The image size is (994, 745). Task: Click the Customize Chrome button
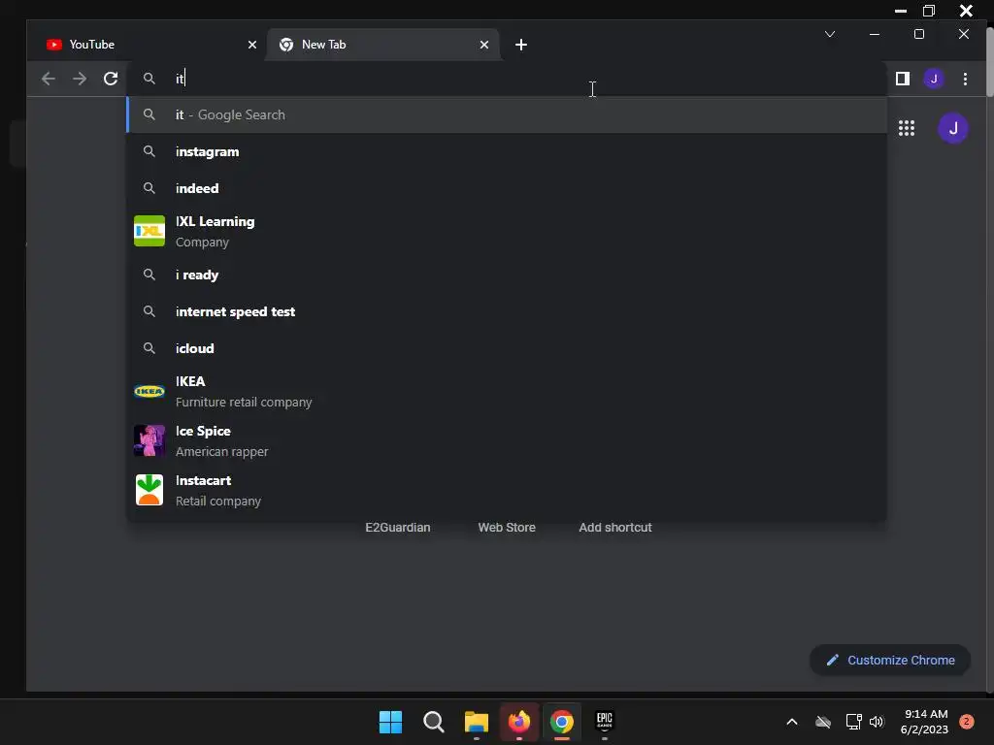890,660
